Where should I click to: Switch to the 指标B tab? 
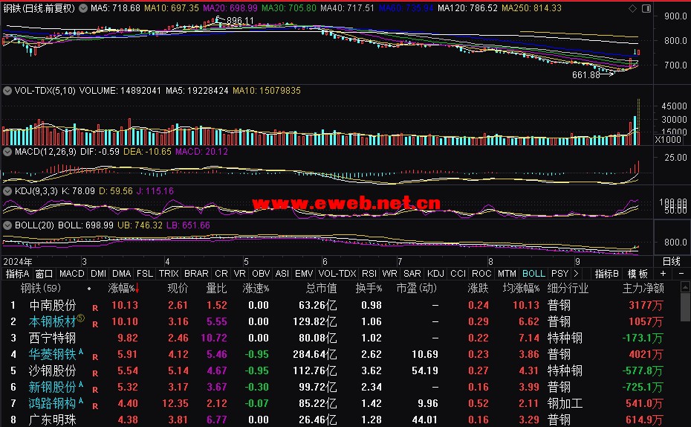[607, 274]
